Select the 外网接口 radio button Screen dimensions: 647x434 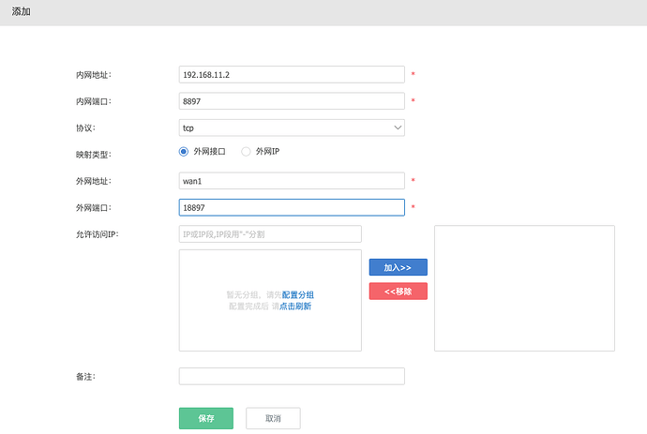(x=184, y=152)
